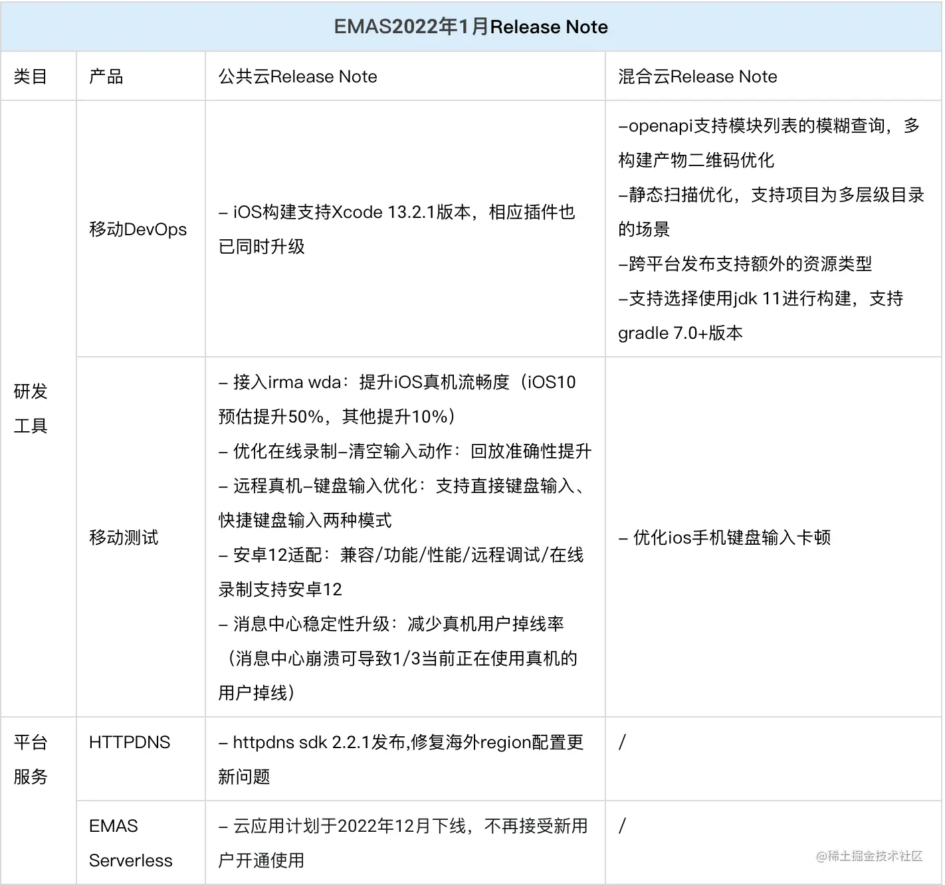
Task: Select the 'openapi支持模块列表的模糊查询' line
Action: coord(769,143)
